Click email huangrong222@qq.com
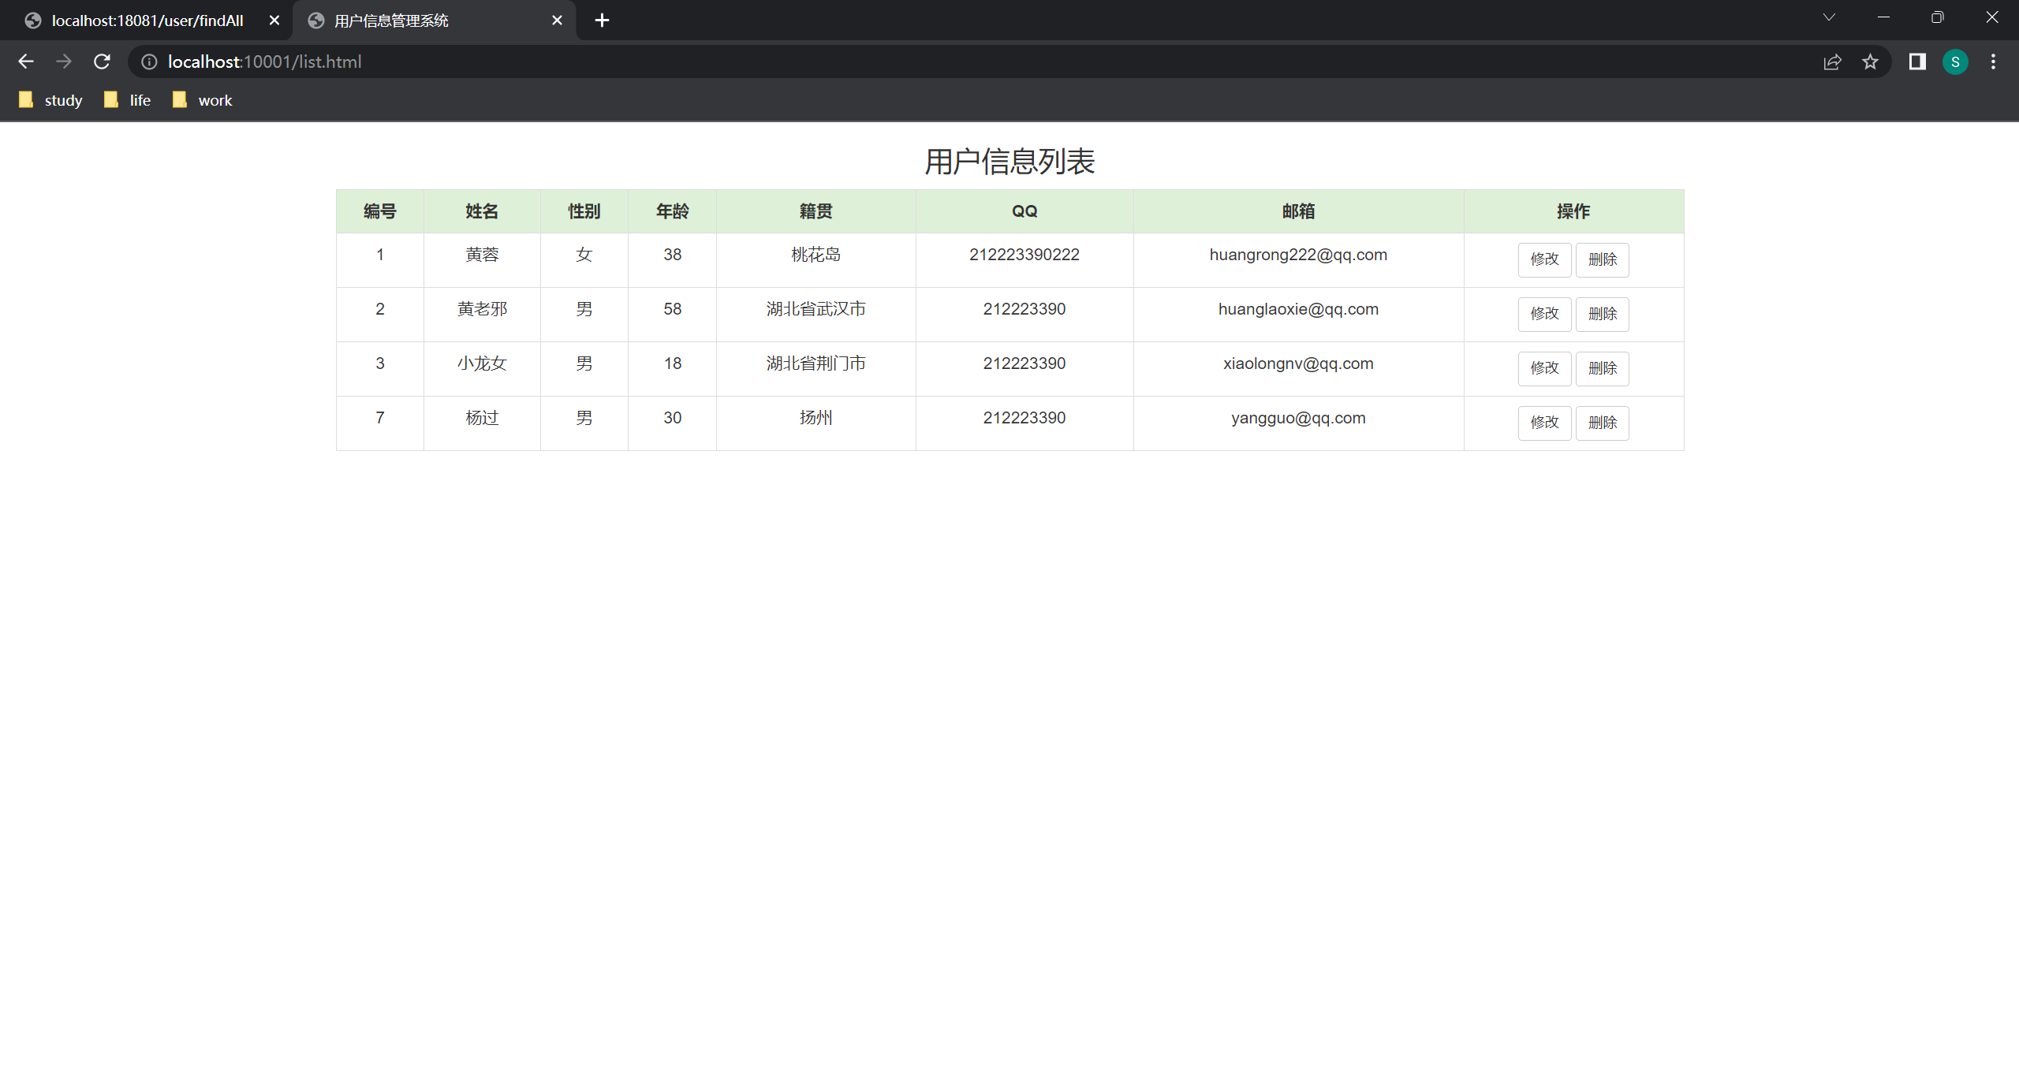The height and width of the screenshot is (1081, 2019). point(1298,255)
